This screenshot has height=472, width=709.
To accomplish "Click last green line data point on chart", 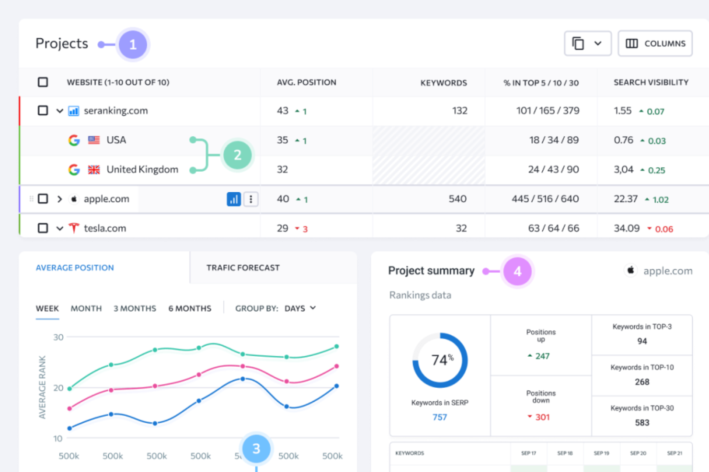I will 336,346.
